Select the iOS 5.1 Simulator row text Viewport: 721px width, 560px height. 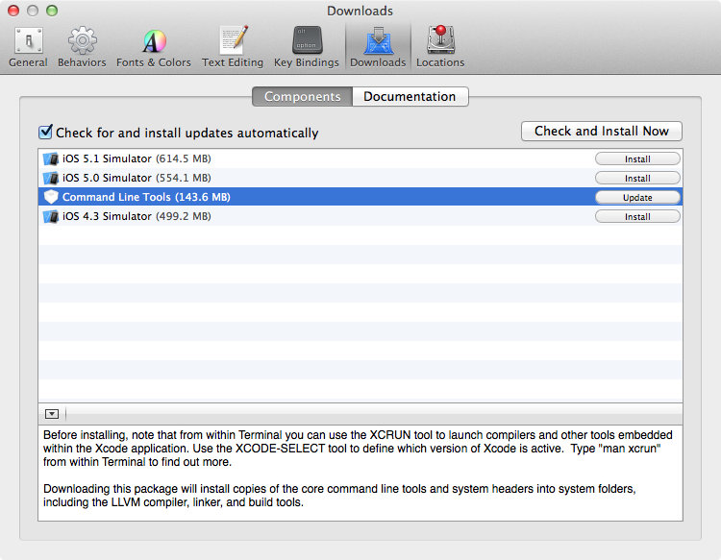click(137, 158)
